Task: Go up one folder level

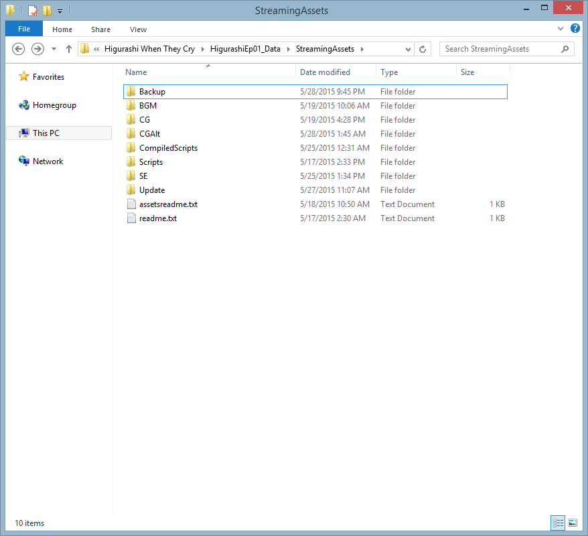Action: point(69,49)
